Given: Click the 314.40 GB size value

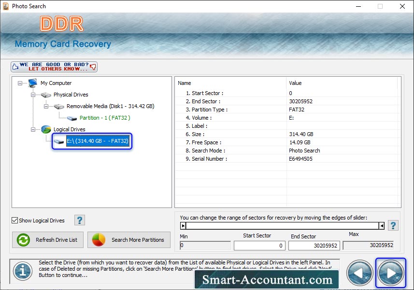Looking at the screenshot, I should pyautogui.click(x=301, y=134).
